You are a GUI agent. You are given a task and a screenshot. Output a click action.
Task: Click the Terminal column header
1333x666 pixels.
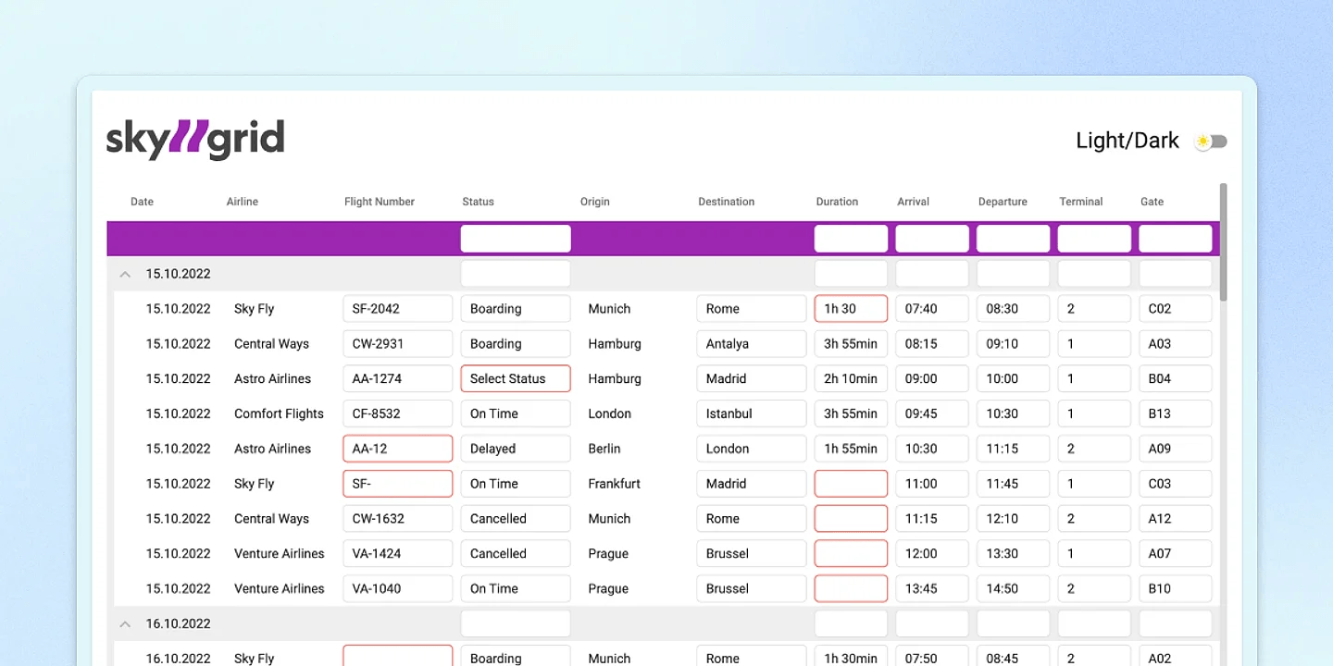1081,202
